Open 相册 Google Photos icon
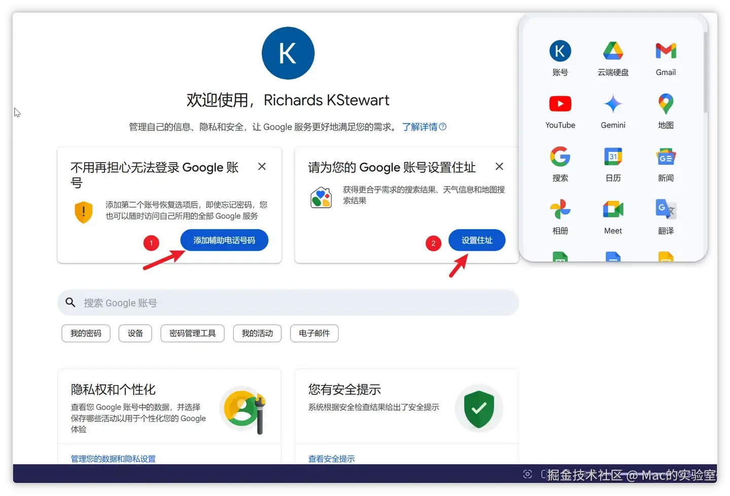The image size is (730, 496). tap(560, 209)
